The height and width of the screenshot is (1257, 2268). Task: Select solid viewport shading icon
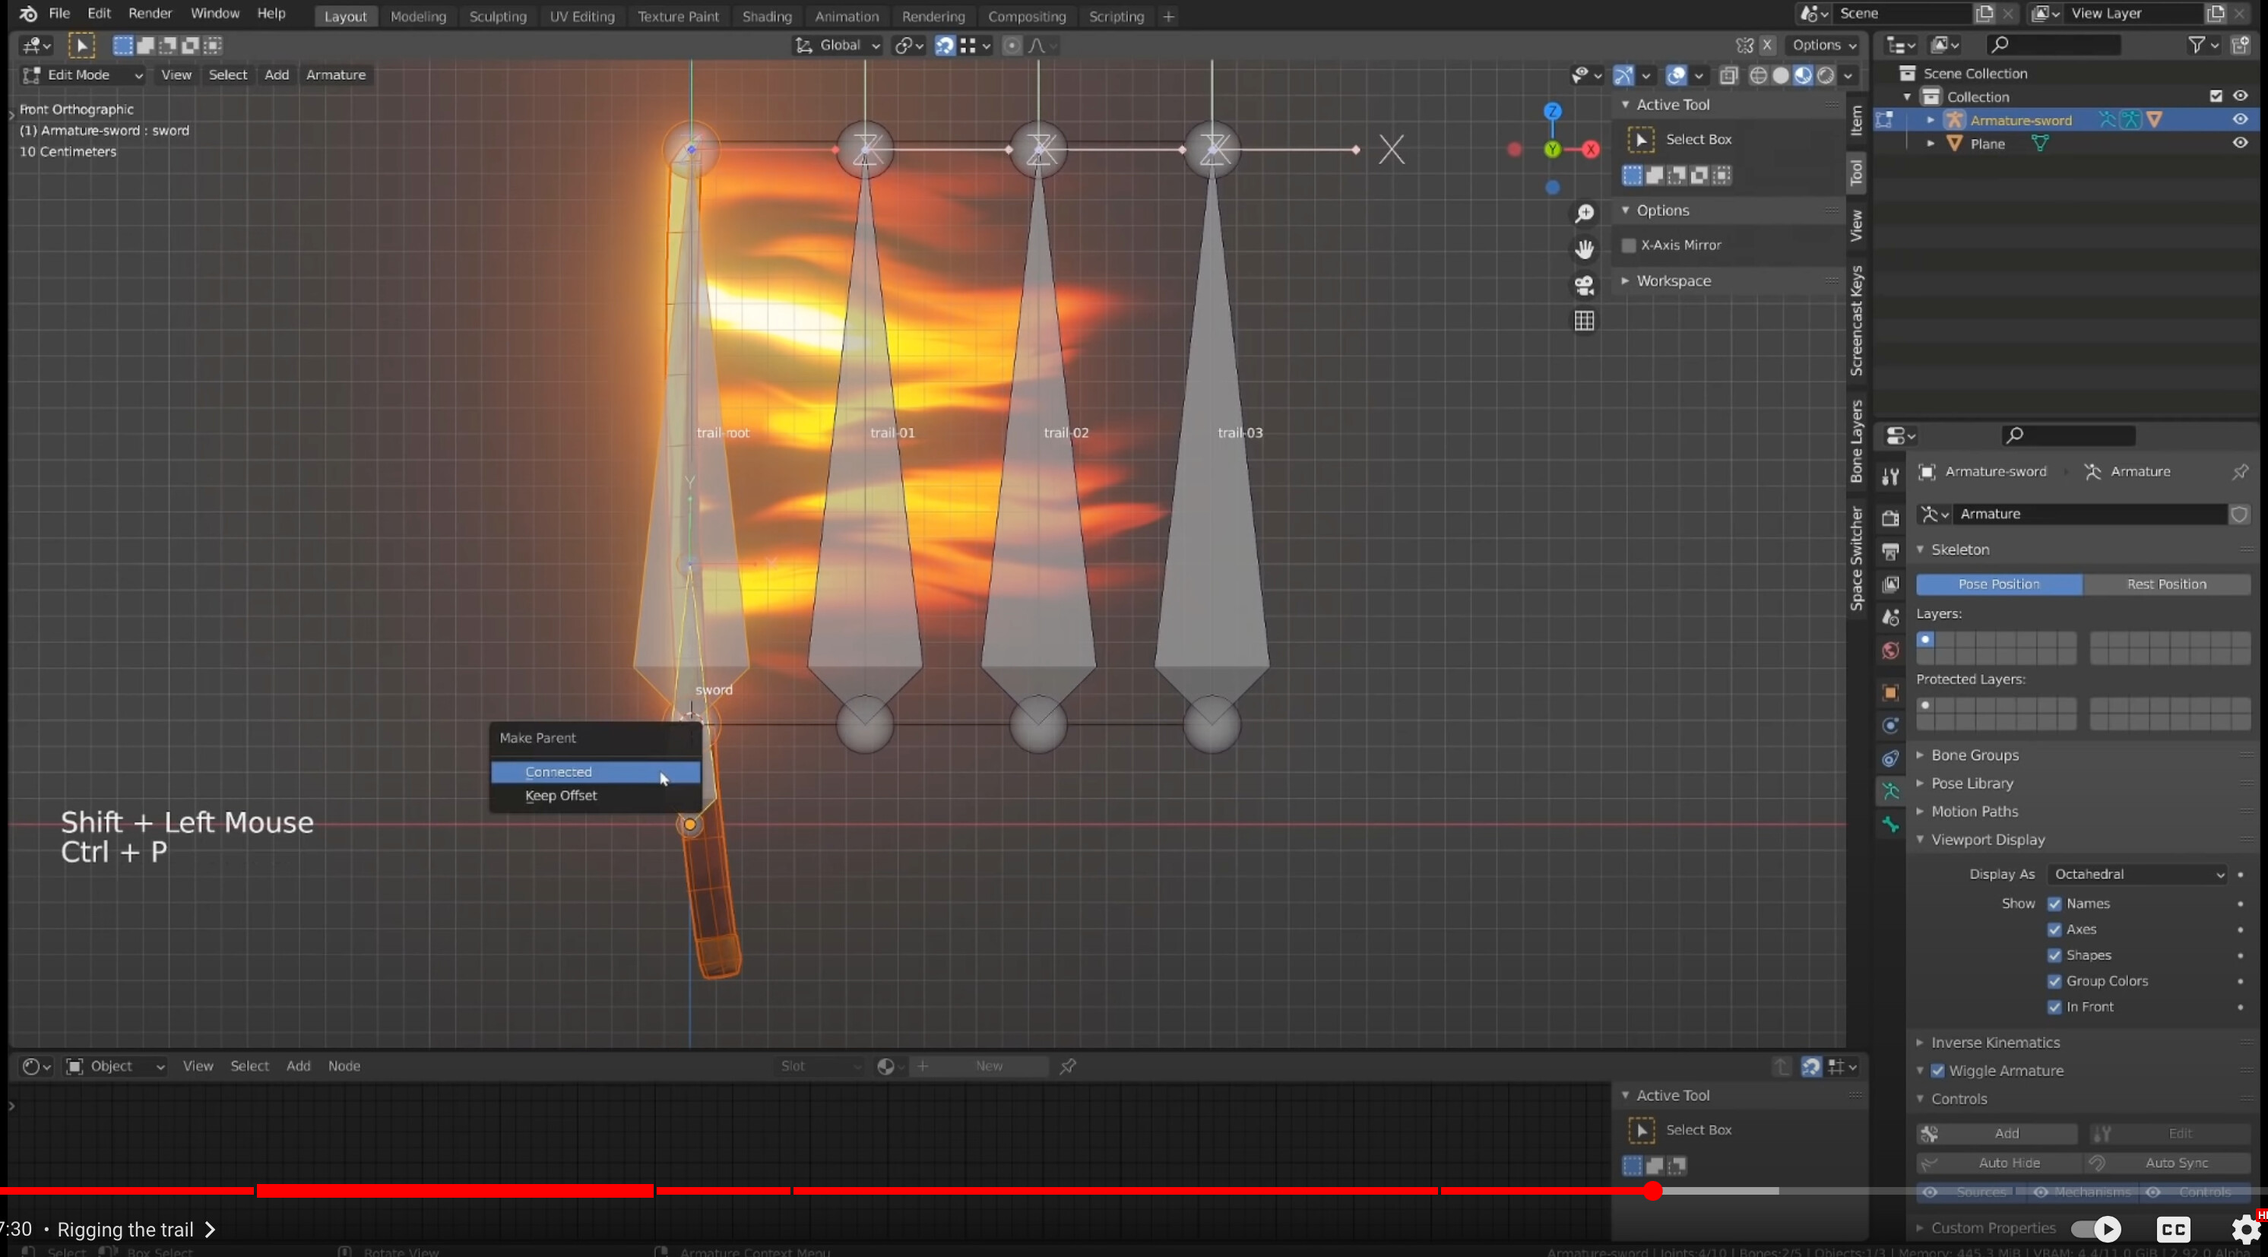point(1780,76)
